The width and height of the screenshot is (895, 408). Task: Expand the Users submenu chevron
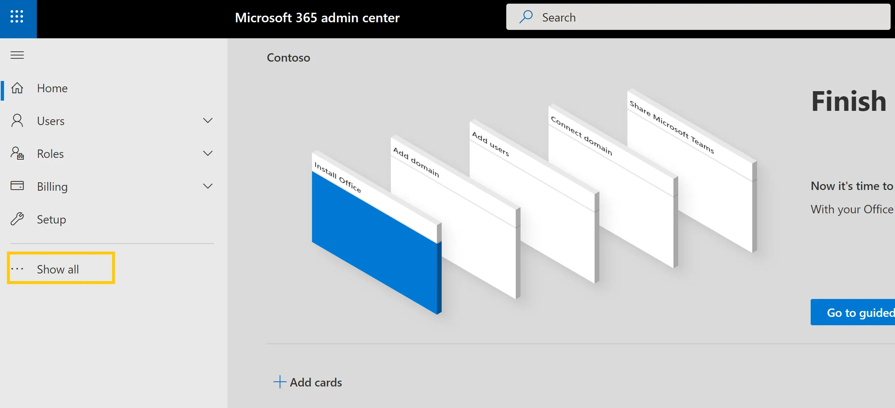coord(208,121)
